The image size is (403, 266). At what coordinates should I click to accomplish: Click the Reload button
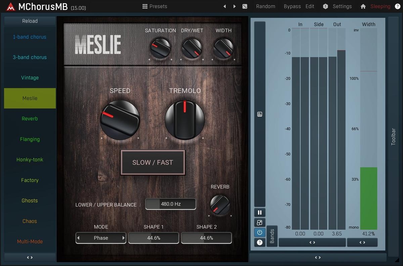tap(30, 21)
